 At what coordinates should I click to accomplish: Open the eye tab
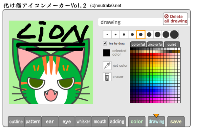tap(67, 122)
